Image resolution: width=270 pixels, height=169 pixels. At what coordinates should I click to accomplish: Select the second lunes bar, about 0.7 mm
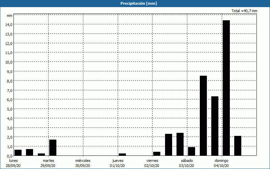click(x=30, y=152)
